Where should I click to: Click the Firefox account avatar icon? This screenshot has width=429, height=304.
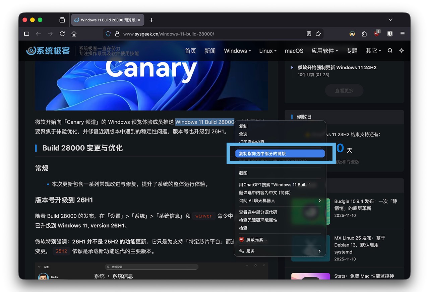point(352,34)
